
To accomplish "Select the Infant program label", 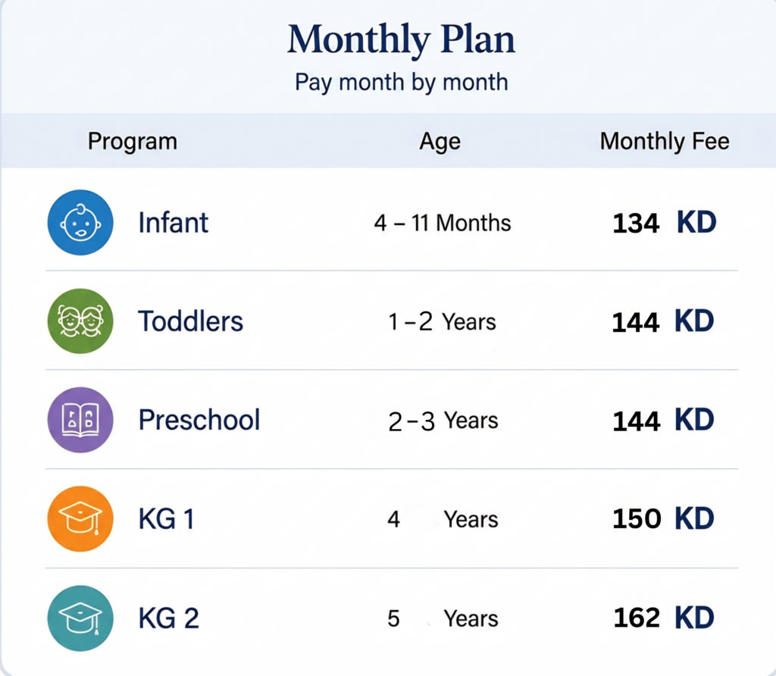I will click(174, 223).
